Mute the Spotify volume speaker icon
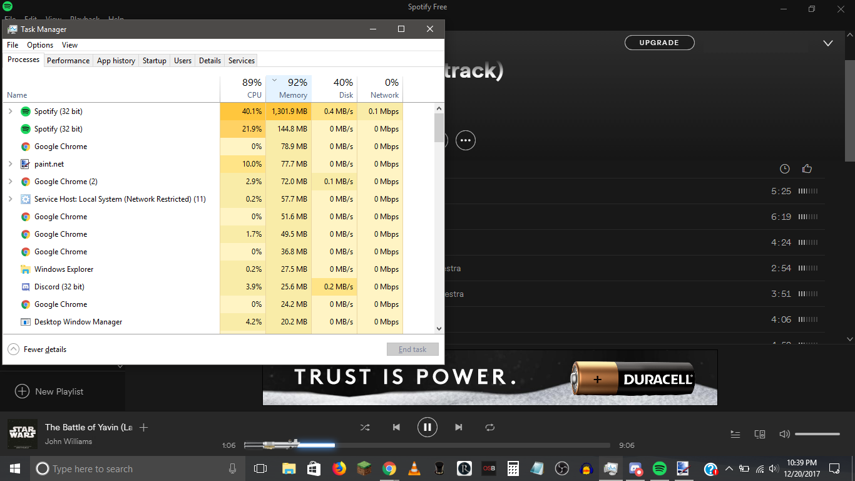Image resolution: width=855 pixels, height=481 pixels. click(784, 434)
